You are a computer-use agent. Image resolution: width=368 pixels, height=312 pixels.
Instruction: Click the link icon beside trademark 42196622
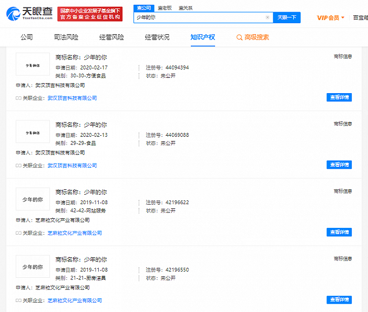coord(18,233)
